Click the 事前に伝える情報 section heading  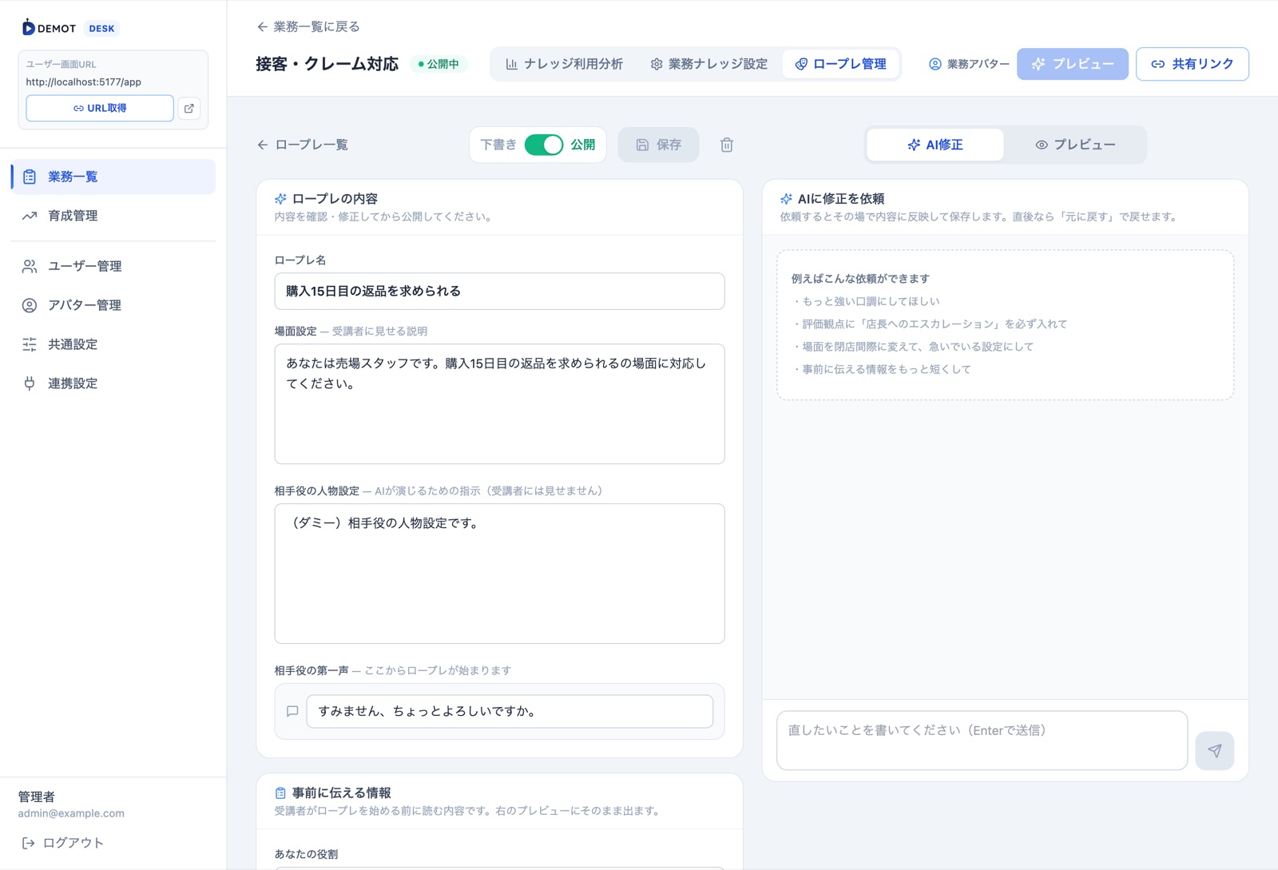pyautogui.click(x=341, y=793)
